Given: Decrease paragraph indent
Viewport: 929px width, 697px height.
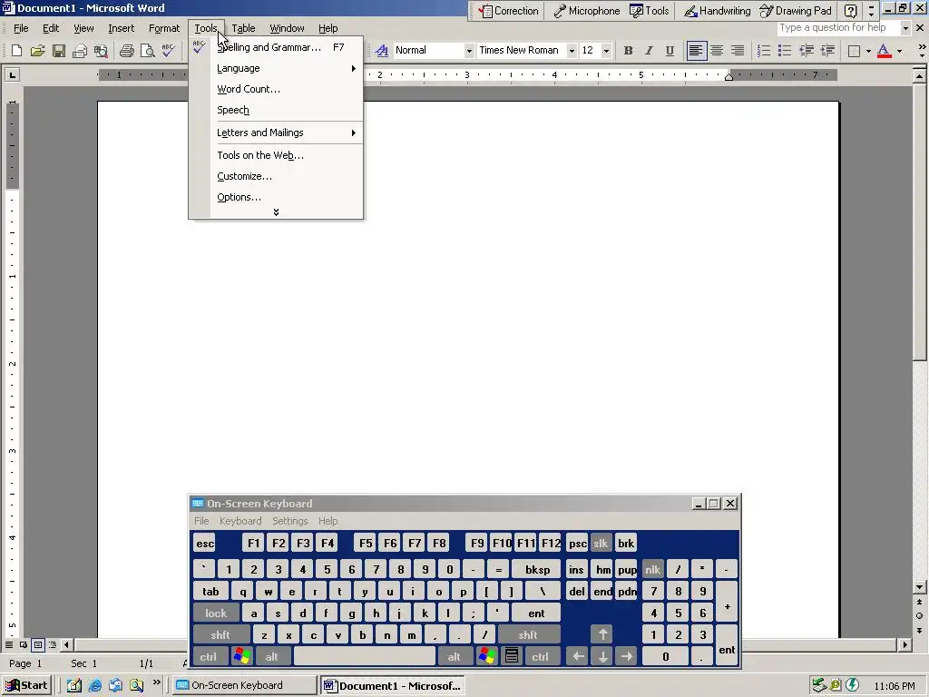Looking at the screenshot, I should coord(807,51).
